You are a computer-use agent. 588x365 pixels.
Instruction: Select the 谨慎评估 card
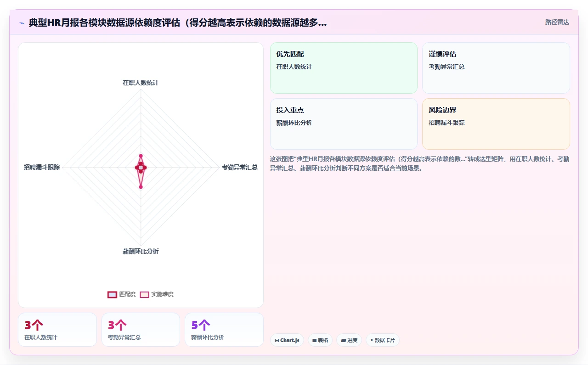496,68
